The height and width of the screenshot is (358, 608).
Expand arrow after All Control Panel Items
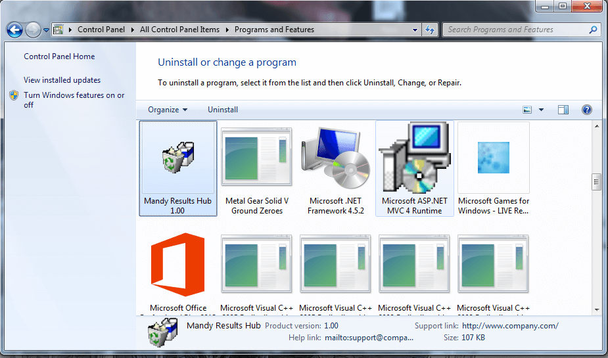point(227,30)
